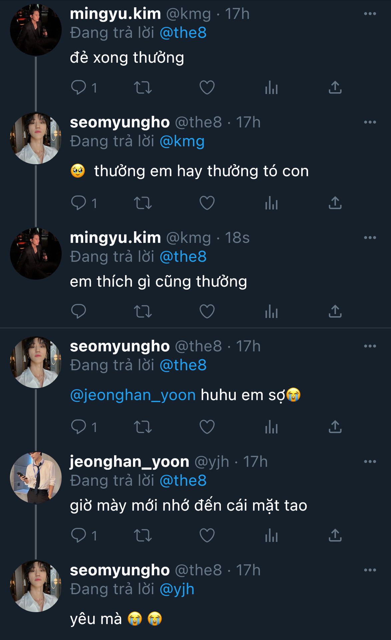Share the "em thích gì cũng thưởng" tweet
This screenshot has height=640, width=391.
click(335, 311)
